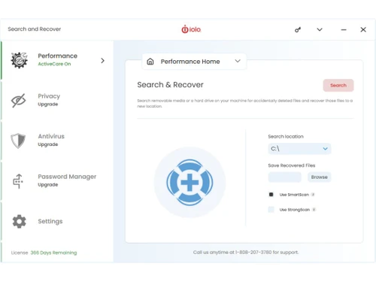
Task: Click the ActiveCare On status text
Action: tap(54, 64)
